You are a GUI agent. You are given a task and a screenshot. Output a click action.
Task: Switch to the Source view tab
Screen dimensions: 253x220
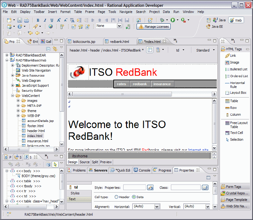(x=85, y=162)
